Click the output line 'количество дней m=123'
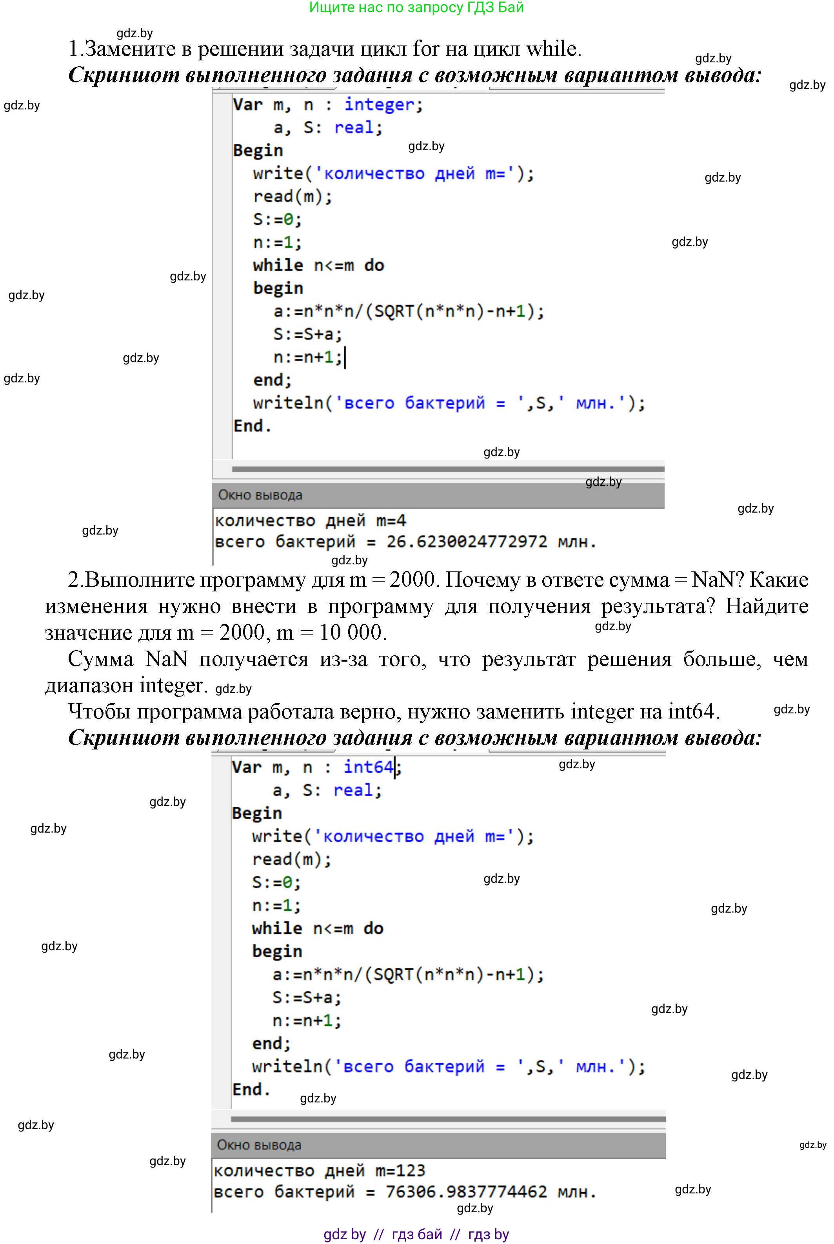834x1244 pixels. [319, 1171]
